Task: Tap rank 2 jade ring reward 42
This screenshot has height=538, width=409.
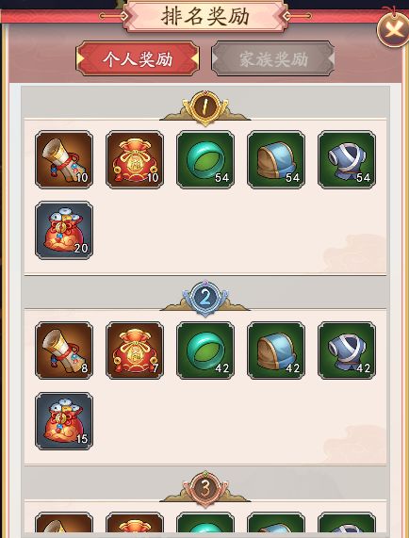Action: point(205,351)
